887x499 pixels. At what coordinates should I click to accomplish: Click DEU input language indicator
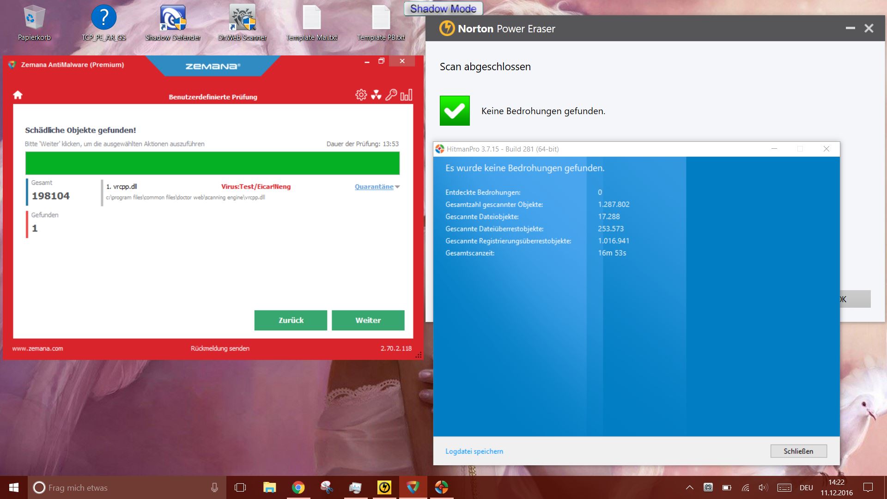coord(806,487)
